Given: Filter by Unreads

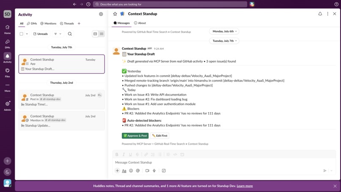Looking at the screenshot, I should click(x=41, y=34).
